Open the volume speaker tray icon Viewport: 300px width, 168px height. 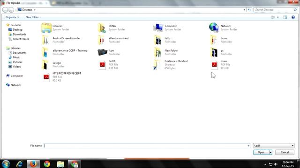[276, 164]
